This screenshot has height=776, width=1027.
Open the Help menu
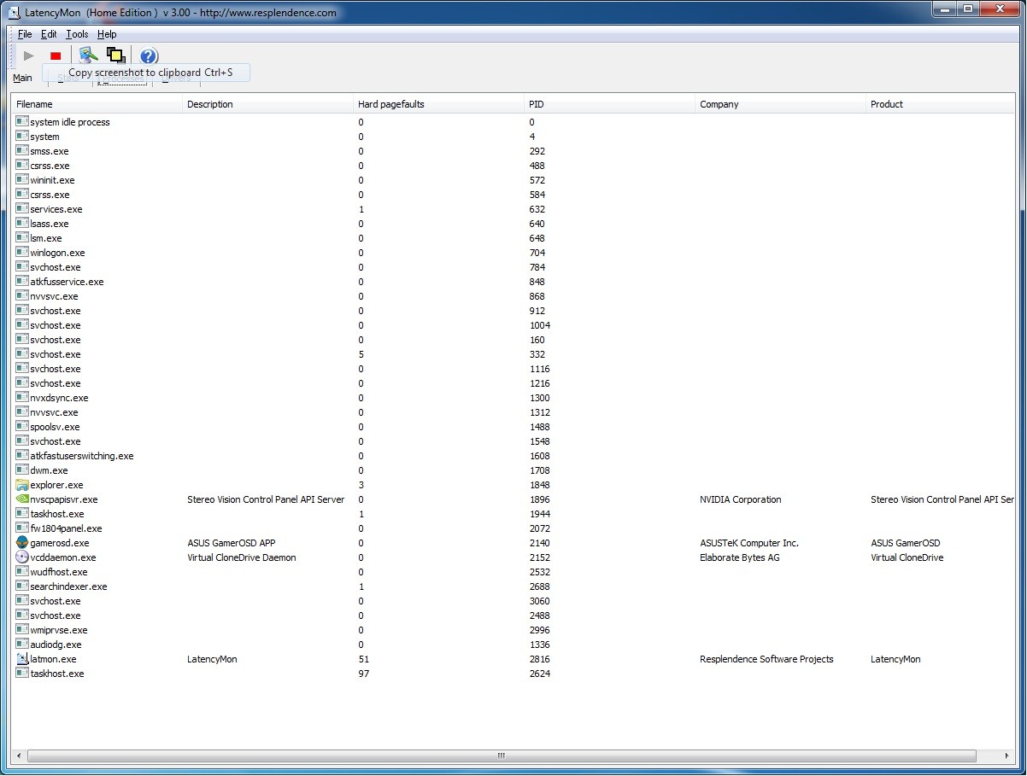[x=107, y=34]
